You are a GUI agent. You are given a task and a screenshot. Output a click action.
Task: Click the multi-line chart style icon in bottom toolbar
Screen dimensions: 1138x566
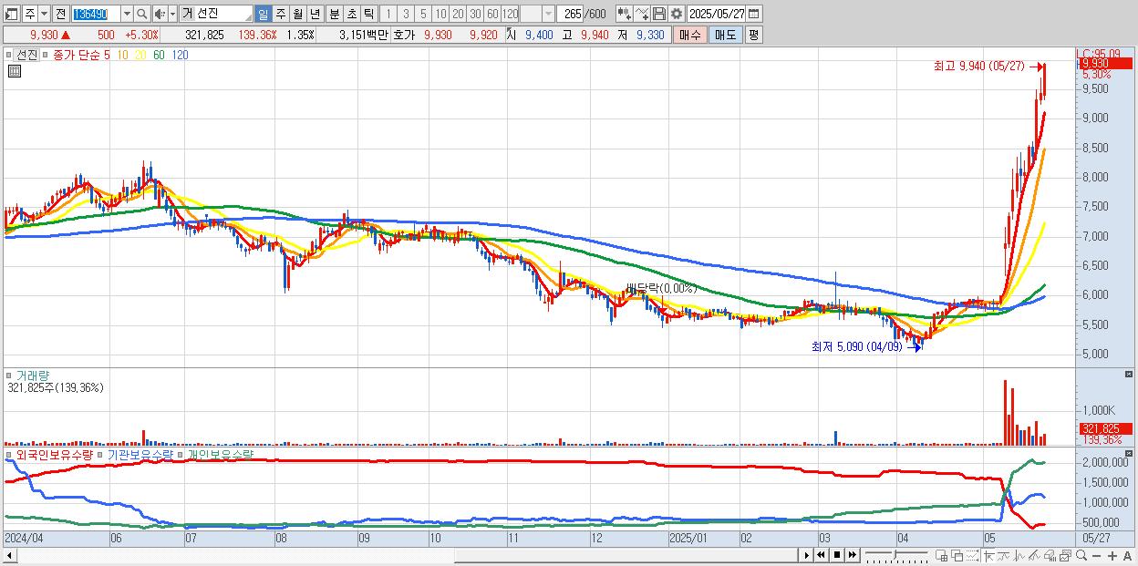pyautogui.click(x=1036, y=556)
